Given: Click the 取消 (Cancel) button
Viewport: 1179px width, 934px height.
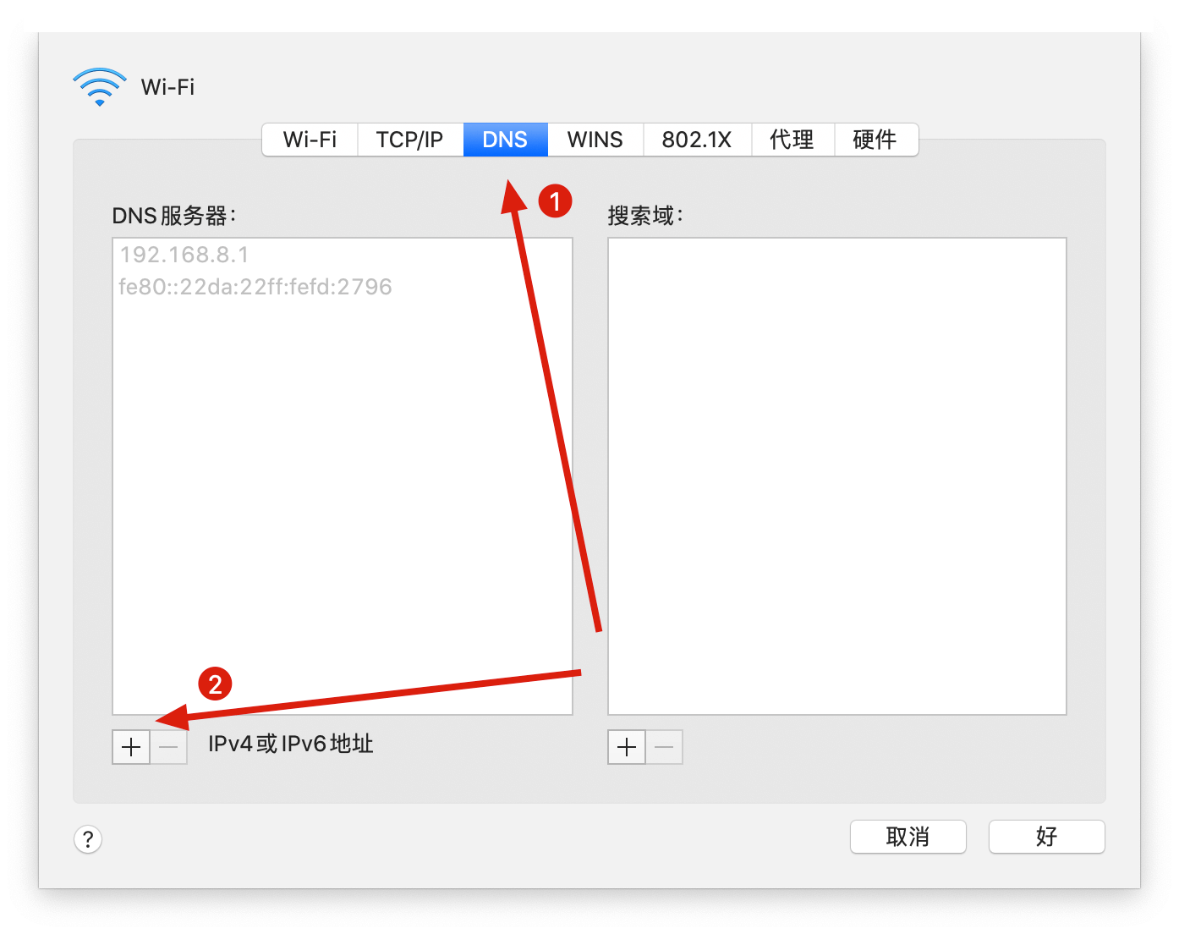Looking at the screenshot, I should click(x=908, y=837).
